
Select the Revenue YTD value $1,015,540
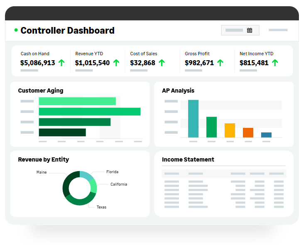(x=92, y=63)
